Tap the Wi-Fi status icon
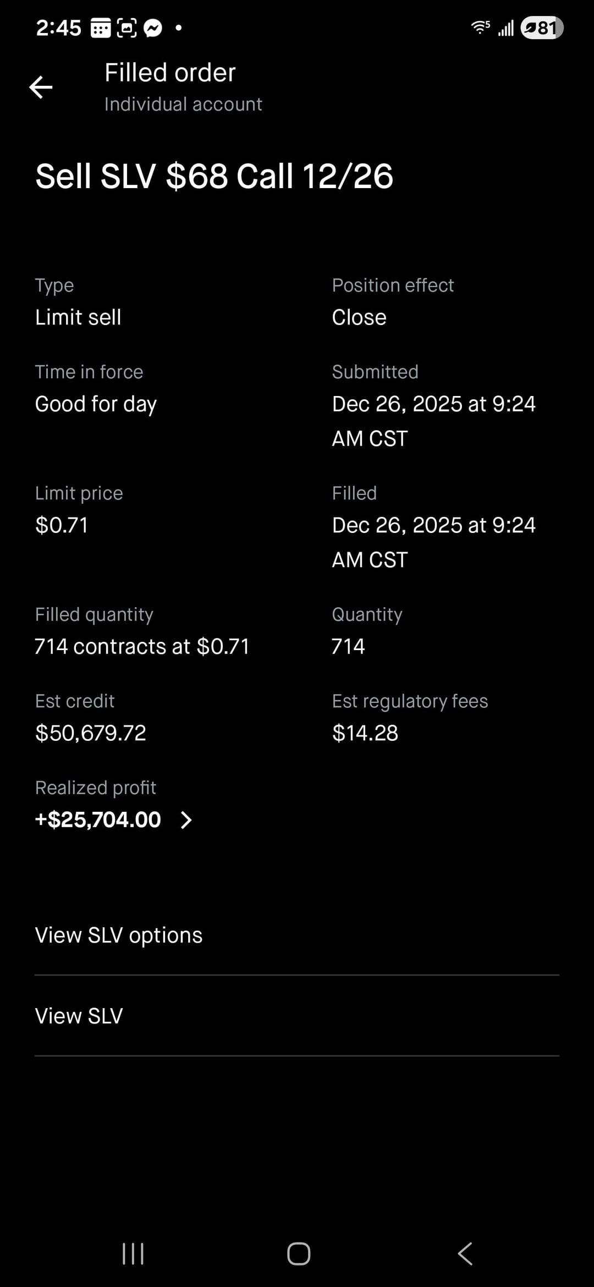The width and height of the screenshot is (594, 1287). (x=480, y=27)
